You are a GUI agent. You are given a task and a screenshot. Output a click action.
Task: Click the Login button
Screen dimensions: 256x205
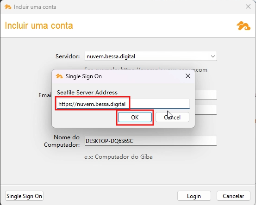tap(194, 196)
